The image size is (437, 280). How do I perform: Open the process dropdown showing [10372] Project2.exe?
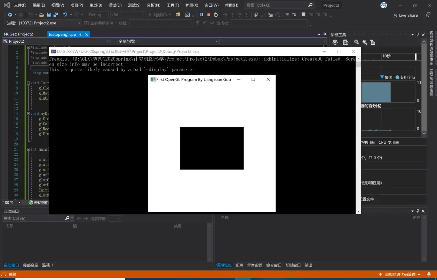tap(50, 23)
